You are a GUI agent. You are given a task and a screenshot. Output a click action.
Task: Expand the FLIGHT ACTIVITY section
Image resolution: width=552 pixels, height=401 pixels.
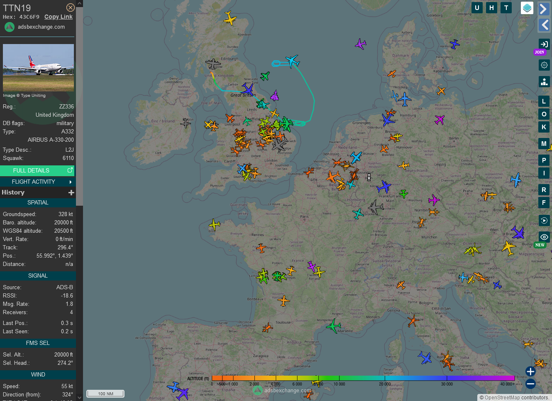coord(37,182)
